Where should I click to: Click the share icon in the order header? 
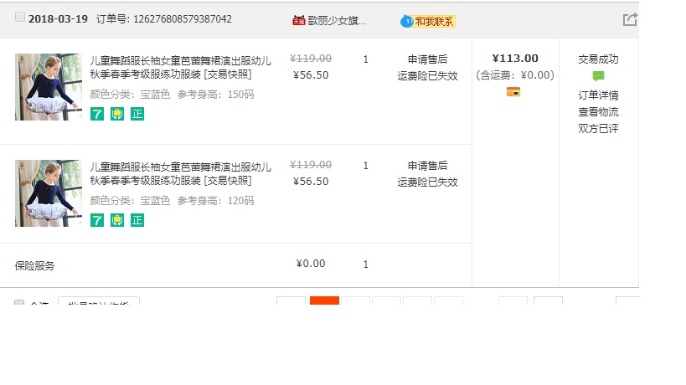pyautogui.click(x=630, y=20)
